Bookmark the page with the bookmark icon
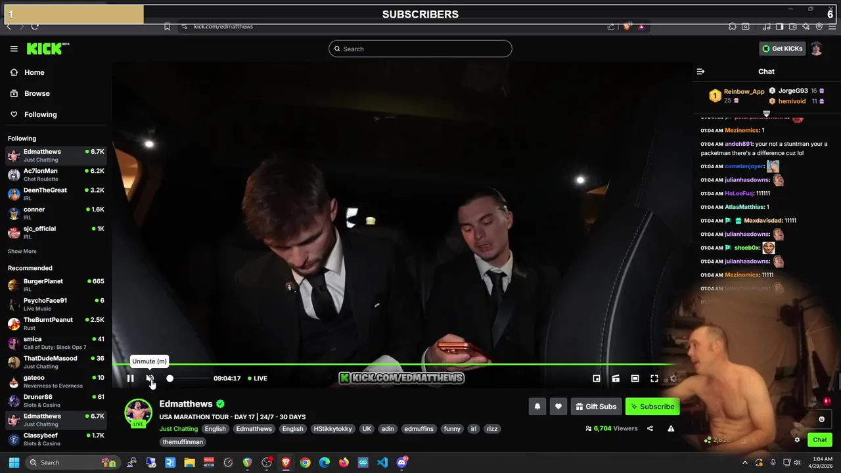 click(x=167, y=26)
